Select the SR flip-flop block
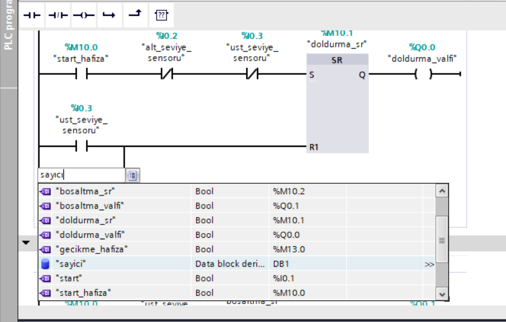506x322 pixels. pos(337,103)
